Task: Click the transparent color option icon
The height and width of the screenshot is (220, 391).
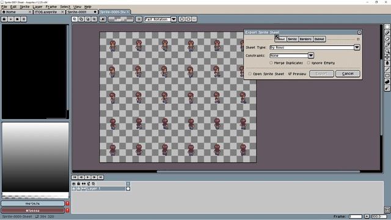Action: [x=103, y=19]
